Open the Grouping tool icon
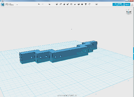This screenshot has height=97, width=134. click(x=75, y=4)
